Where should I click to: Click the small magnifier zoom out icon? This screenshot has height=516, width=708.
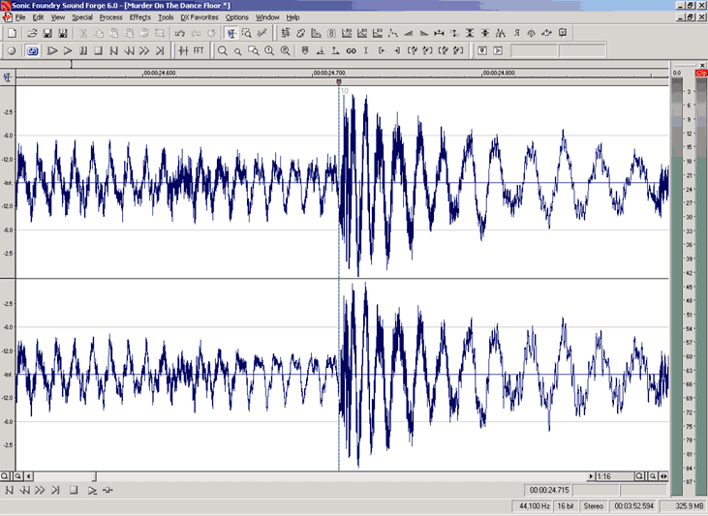point(238,51)
